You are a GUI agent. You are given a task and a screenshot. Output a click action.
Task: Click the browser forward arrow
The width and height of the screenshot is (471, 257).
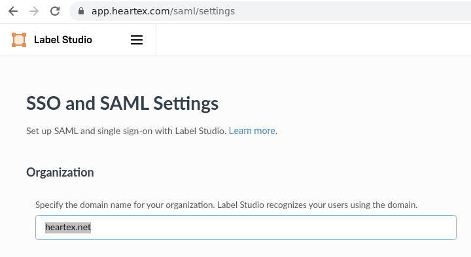[x=34, y=11]
